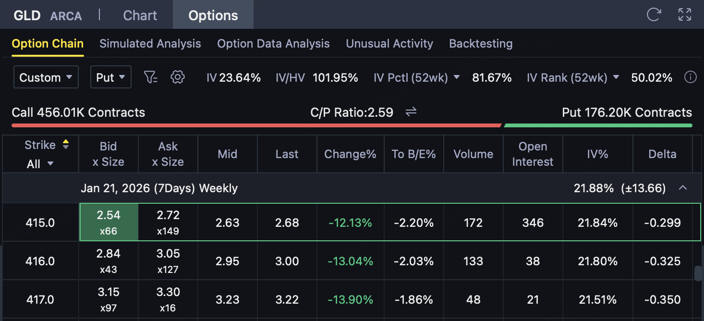Open option chain settings gear
Viewport: 704px width, 321px height.
(x=178, y=77)
